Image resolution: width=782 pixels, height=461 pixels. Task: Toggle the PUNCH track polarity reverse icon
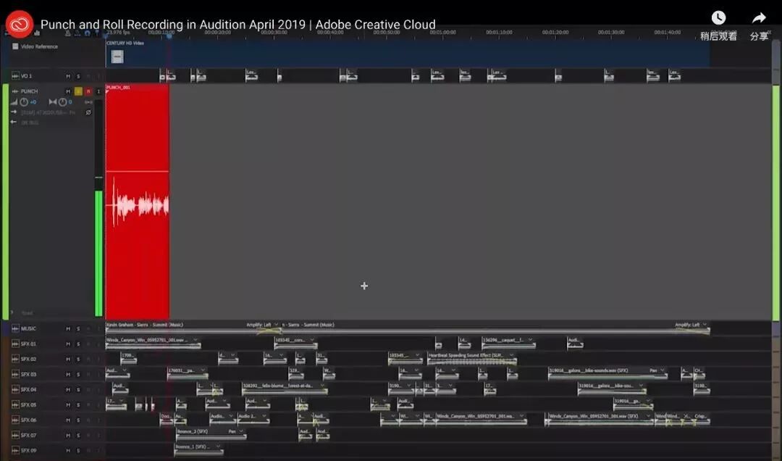coord(88,112)
